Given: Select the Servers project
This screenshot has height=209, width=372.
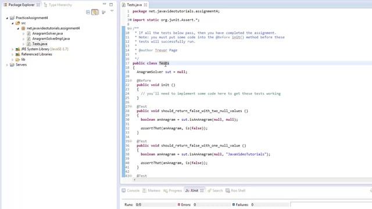Looking at the screenshot, I should [x=21, y=64].
